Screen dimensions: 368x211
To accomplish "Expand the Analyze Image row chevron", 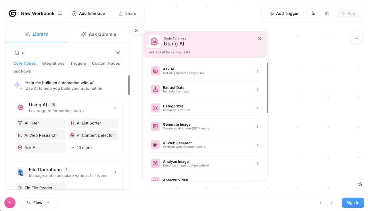I will coord(258,163).
